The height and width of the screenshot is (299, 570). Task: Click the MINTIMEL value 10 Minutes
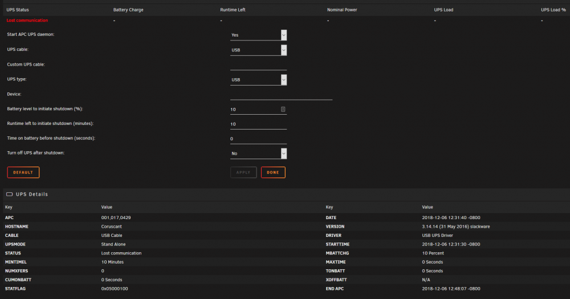(x=112, y=262)
